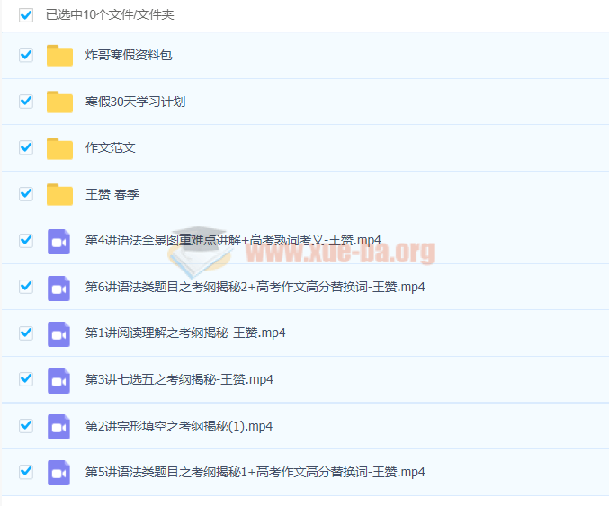The height and width of the screenshot is (506, 609).
Task: Open 第2讲完形填空之考纲揭秘(1).mp4 file name
Action: tap(179, 426)
